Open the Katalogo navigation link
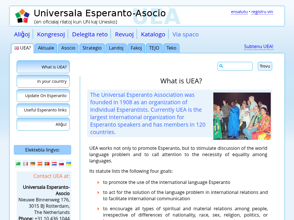This screenshot has height=220, width=294. coord(153,34)
